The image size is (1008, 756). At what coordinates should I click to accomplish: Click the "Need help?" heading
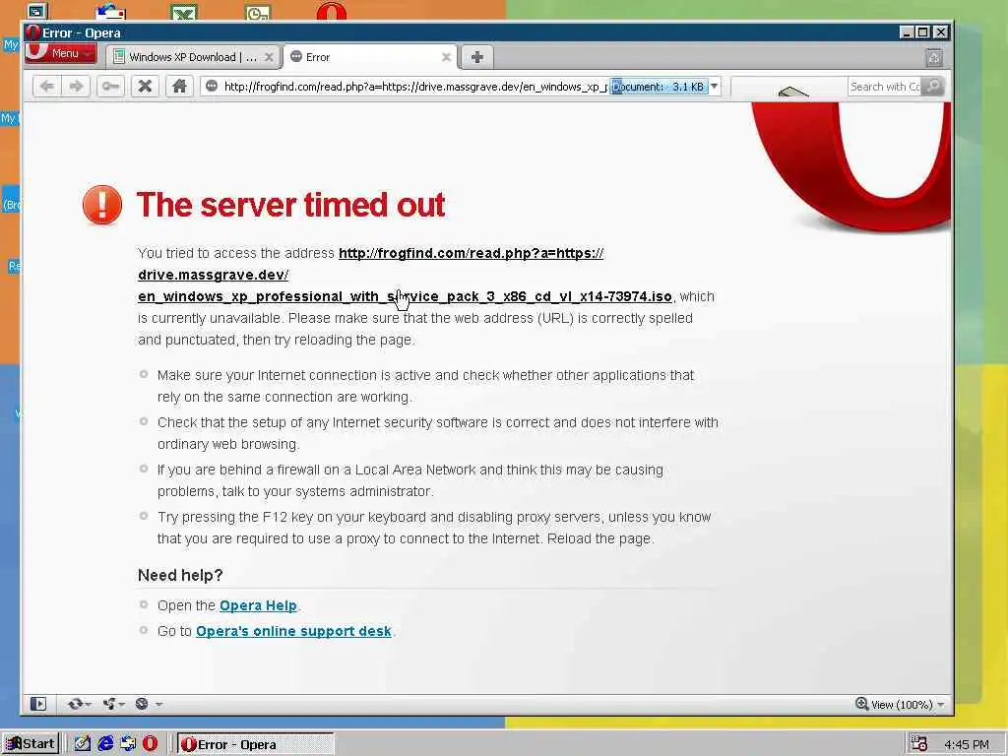click(x=180, y=575)
